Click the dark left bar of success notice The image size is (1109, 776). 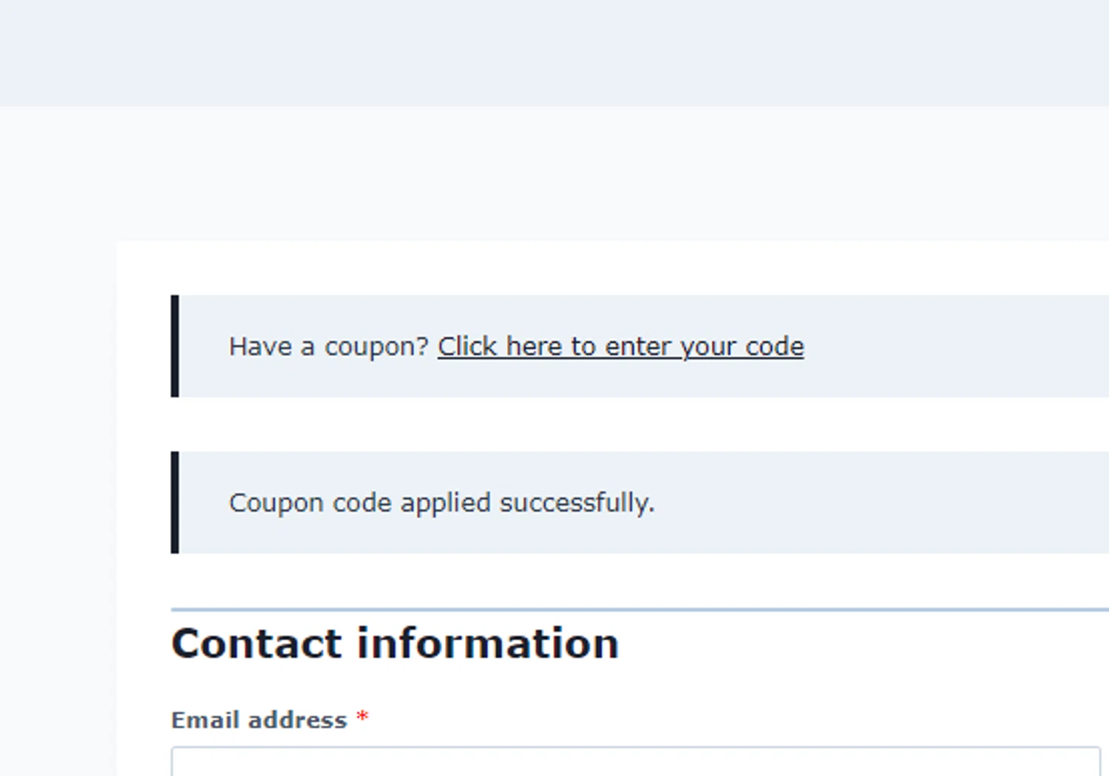(x=175, y=503)
